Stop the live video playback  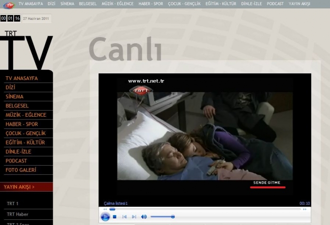(x=115, y=217)
